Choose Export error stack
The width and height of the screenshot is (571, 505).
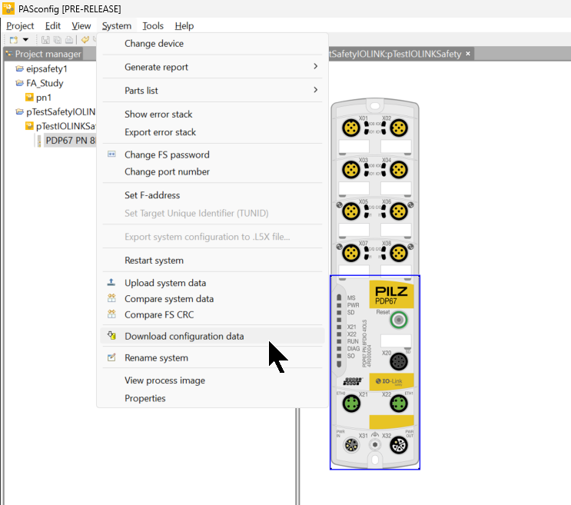[212, 131]
